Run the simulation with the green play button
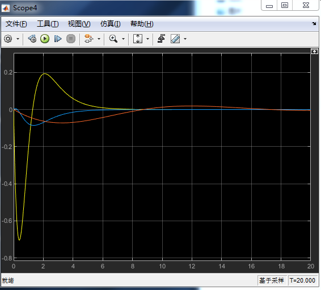The width and height of the screenshot is (321, 290). [45, 39]
